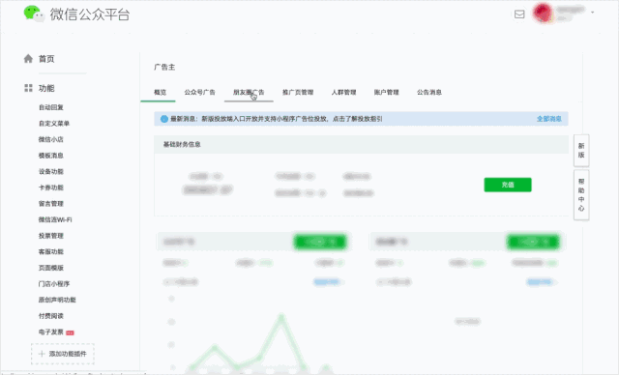
Task: Open 设备功能 in the sidebar
Action: [x=51, y=171]
